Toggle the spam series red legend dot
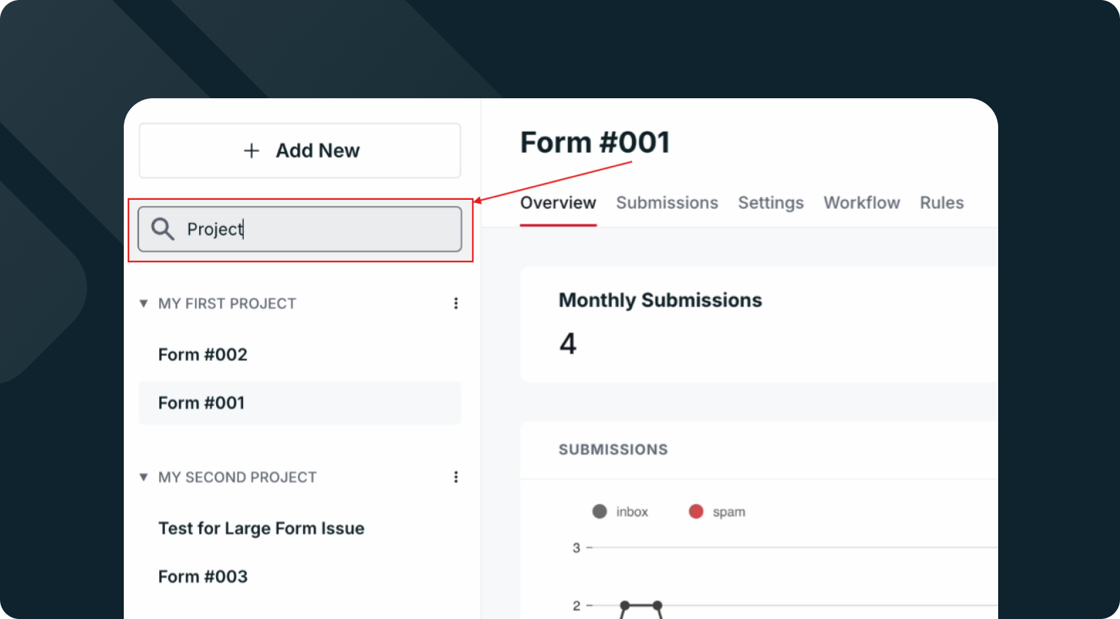Screen dimensions: 1120x619 pyautogui.click(x=696, y=512)
